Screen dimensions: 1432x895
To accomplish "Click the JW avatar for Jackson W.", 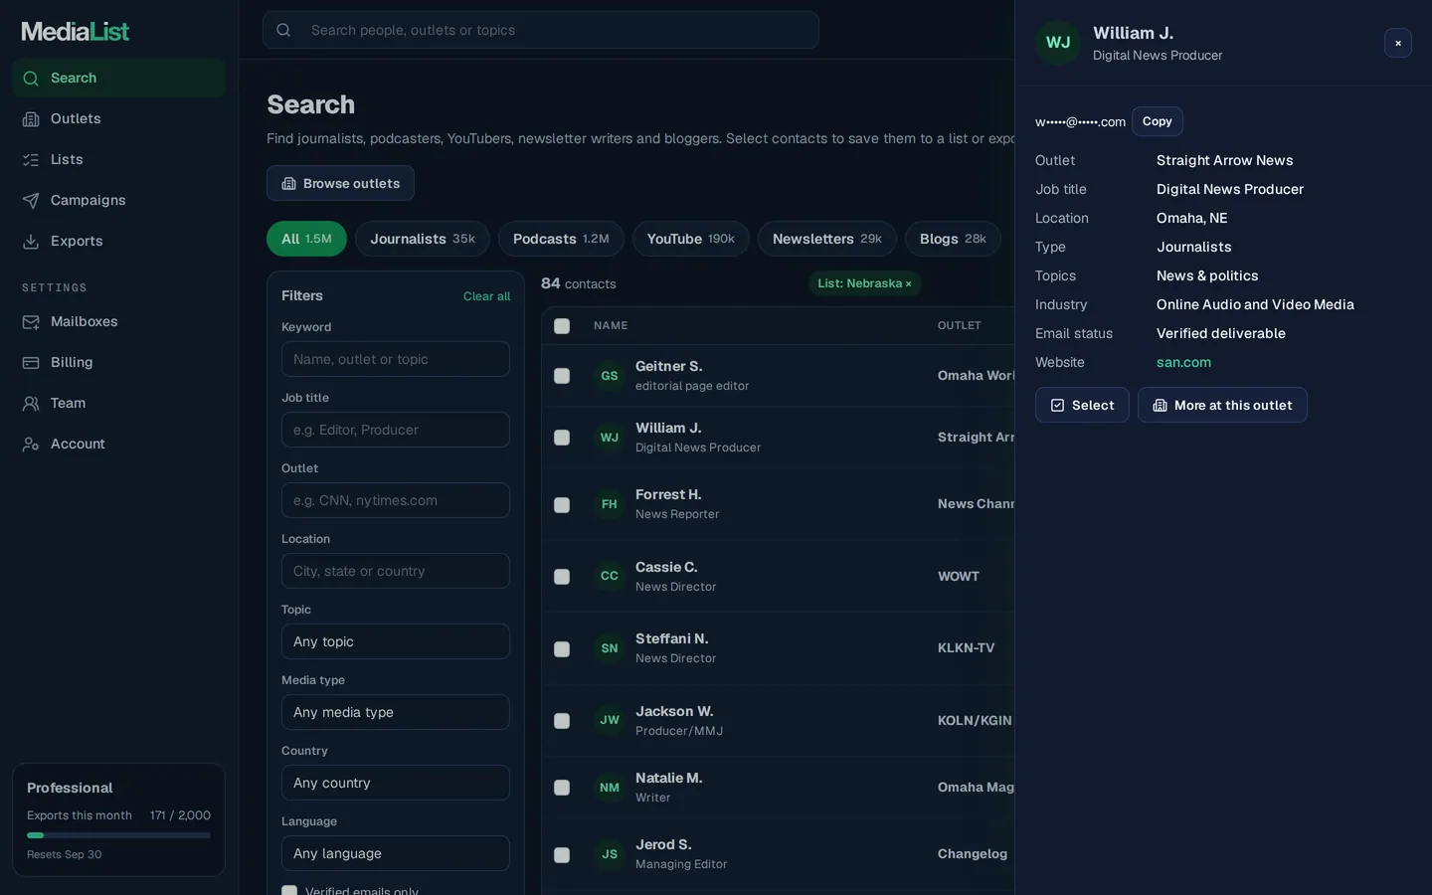I will (610, 720).
